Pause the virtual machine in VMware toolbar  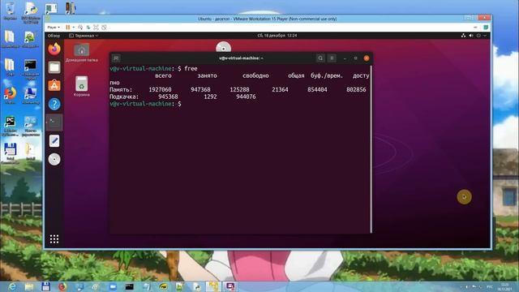click(68, 27)
